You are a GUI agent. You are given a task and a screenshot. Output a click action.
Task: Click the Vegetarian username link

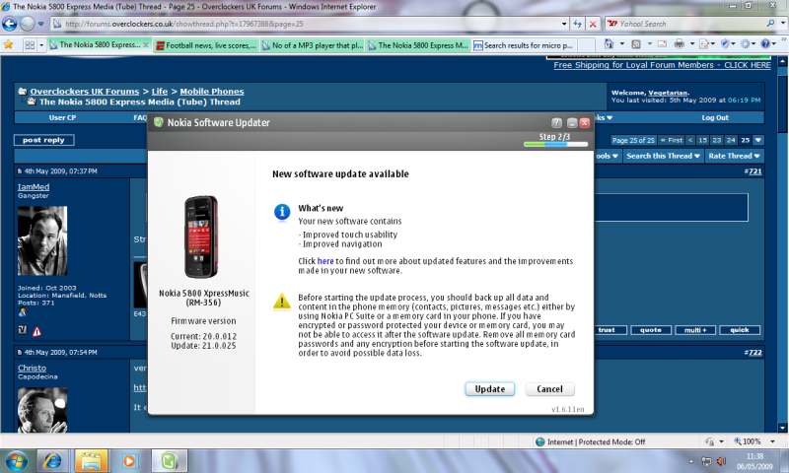pos(668,93)
